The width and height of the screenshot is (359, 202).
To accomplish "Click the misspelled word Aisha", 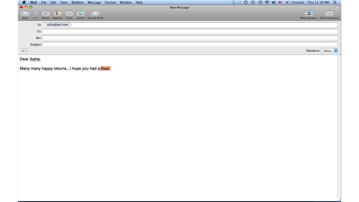I will pos(35,59).
